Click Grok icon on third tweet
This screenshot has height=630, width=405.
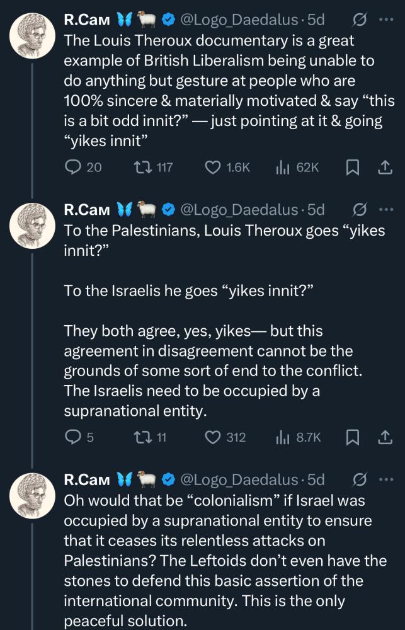pos(360,479)
